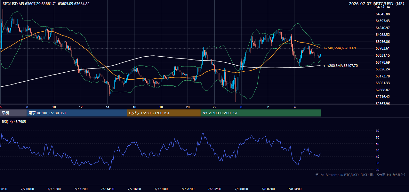
Task: Click the 7/7 20:00 time axis label
Action: (x=188, y=189)
